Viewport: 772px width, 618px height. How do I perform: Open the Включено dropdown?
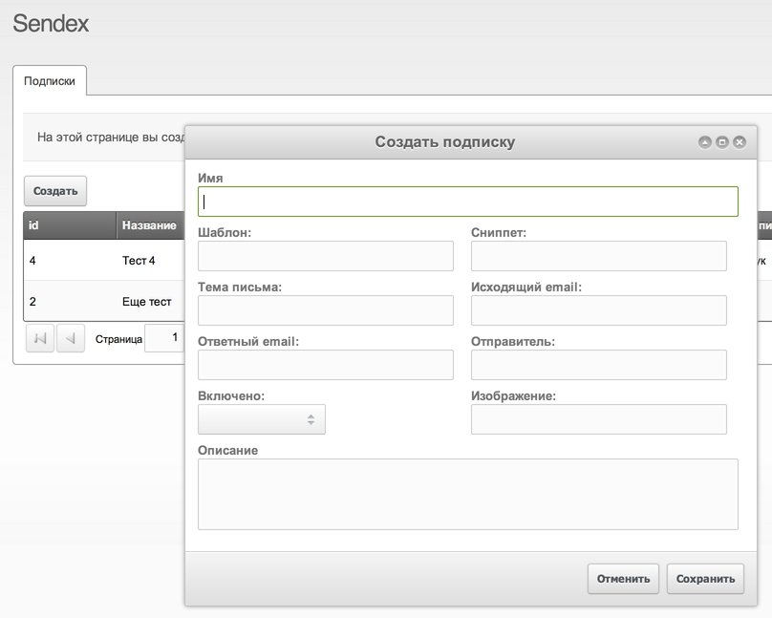coord(261,419)
